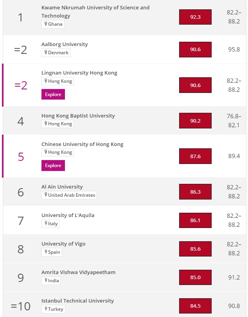Screen dimensions: 248x317
Task: Visit the Al Ain University link
Action: click(62, 187)
